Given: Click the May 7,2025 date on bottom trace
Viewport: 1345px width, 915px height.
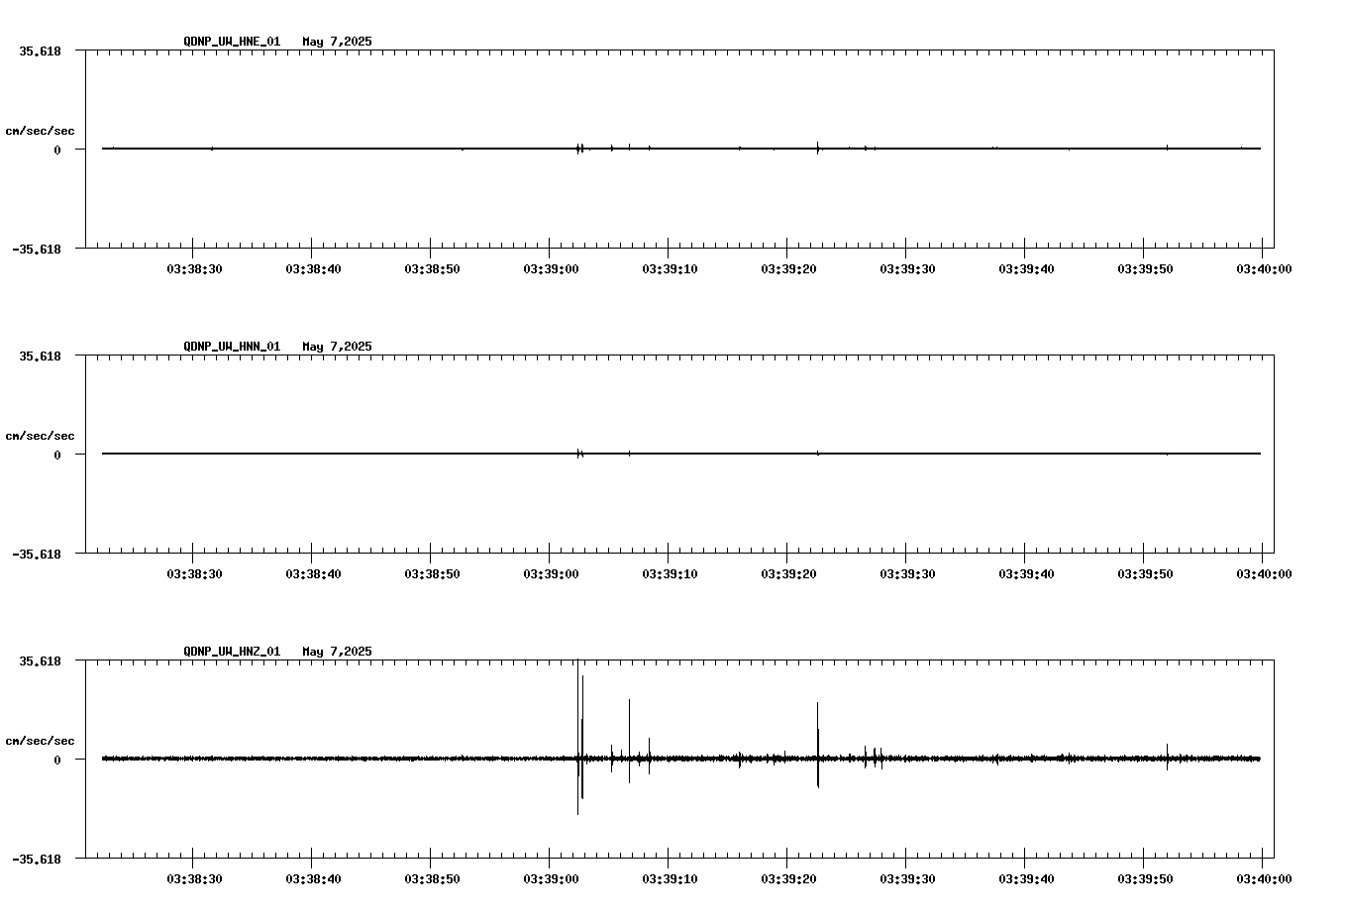Looking at the screenshot, I should point(336,652).
